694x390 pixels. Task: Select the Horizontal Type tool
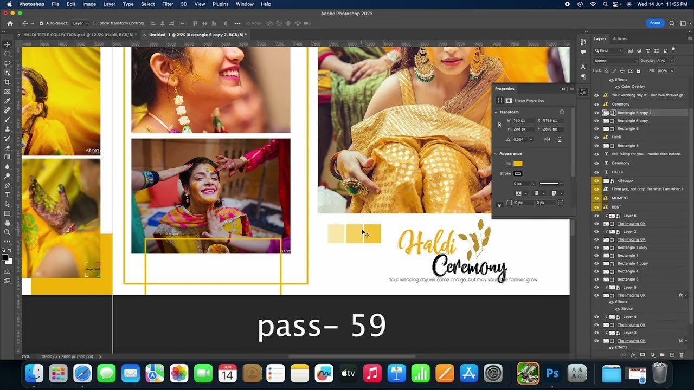pos(7,194)
